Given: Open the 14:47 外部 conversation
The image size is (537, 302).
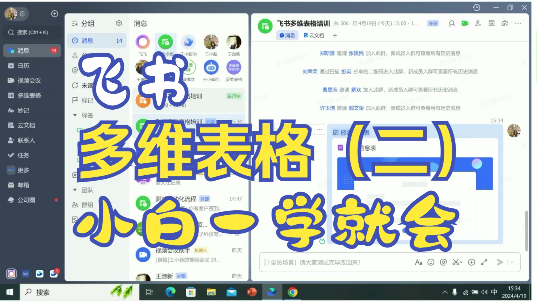Looking at the screenshot, I should click(189, 203).
